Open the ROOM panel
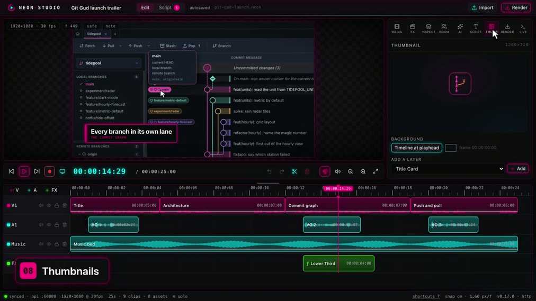Screen dimensions: 536x301 pos(444,29)
